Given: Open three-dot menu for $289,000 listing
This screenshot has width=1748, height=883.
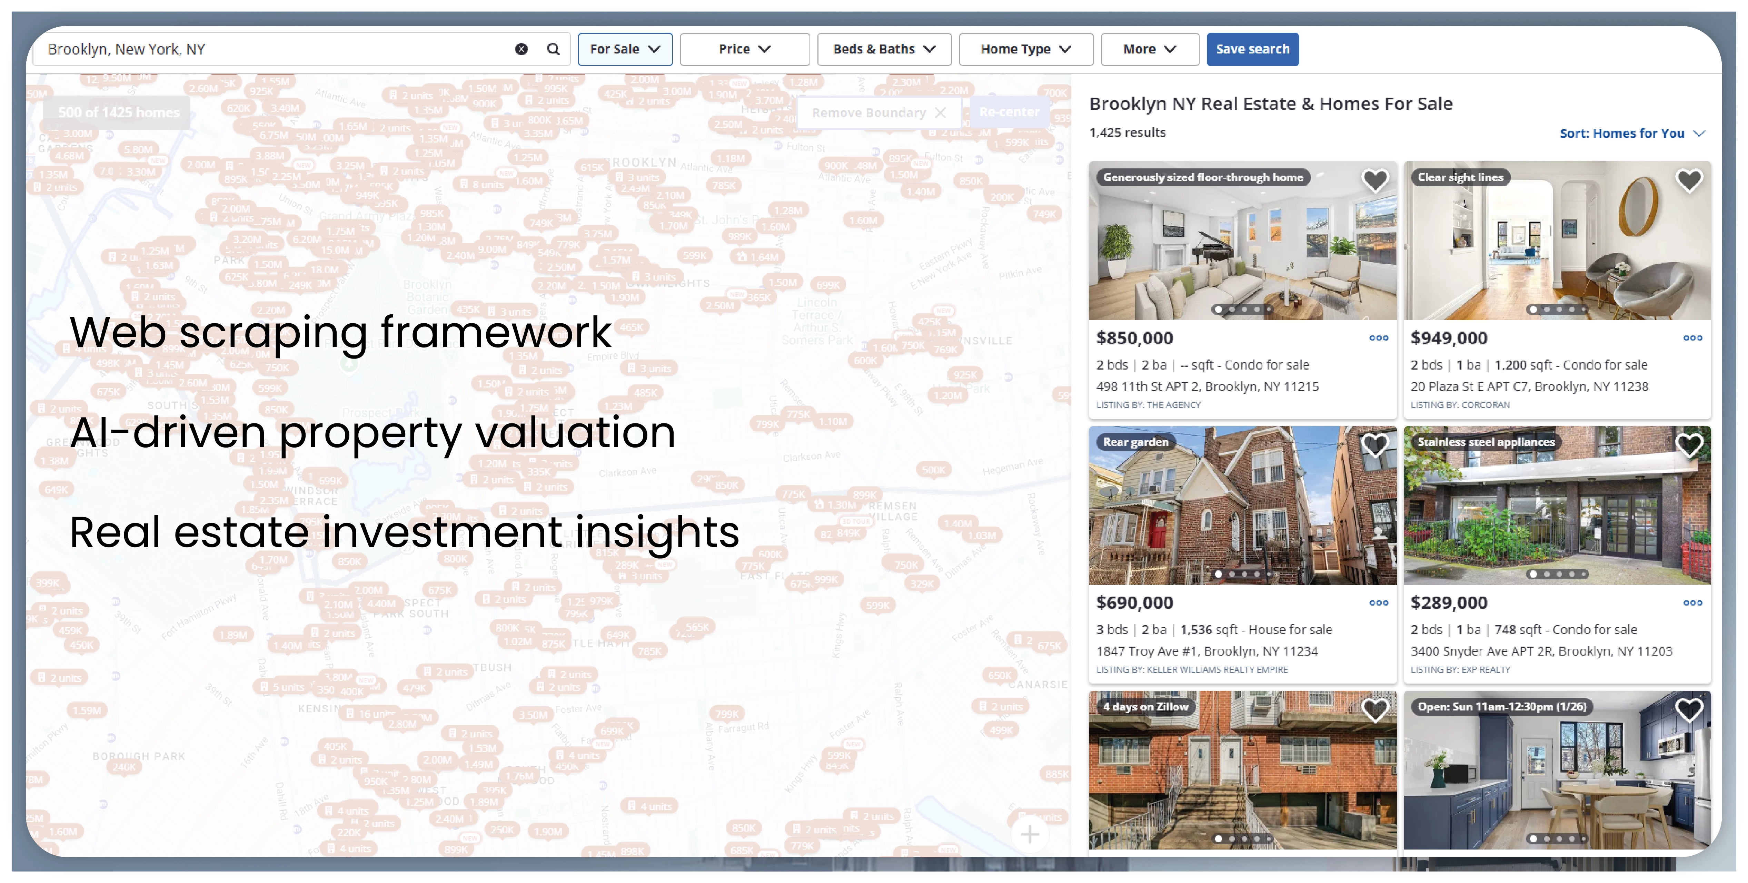Looking at the screenshot, I should click(1692, 603).
